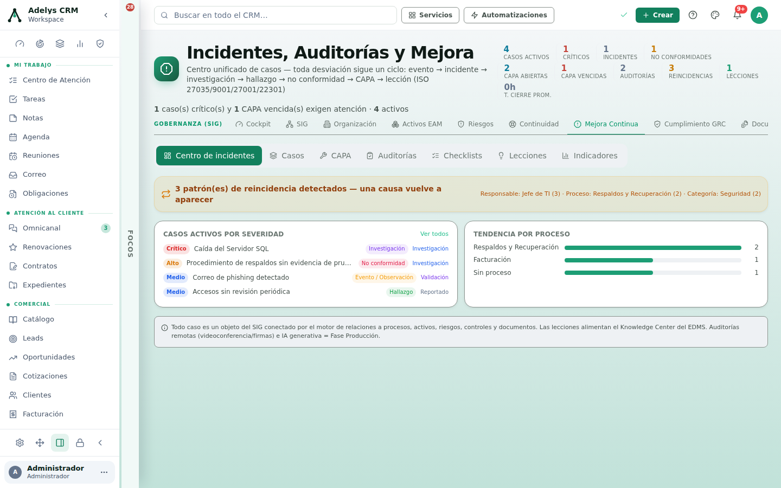Open the theme palette icon
Viewport: 781px width, 488px height.
tap(715, 15)
